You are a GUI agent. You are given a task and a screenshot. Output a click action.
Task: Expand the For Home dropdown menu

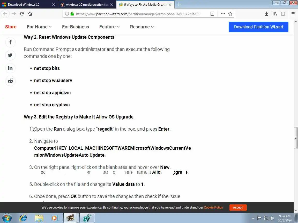point(39,27)
